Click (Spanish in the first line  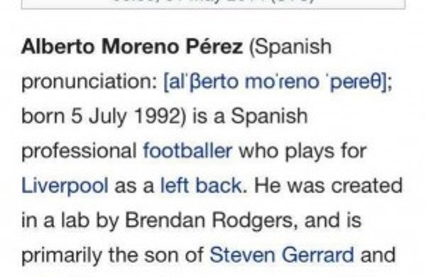coord(290,47)
